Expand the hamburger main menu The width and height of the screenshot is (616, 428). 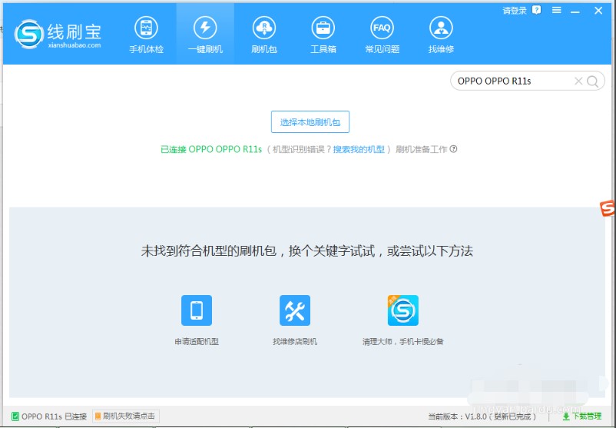pyautogui.click(x=556, y=11)
